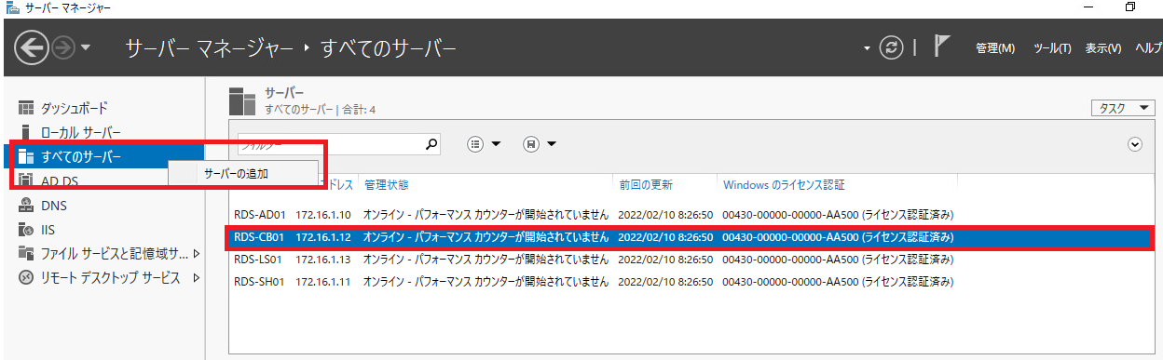This screenshot has height=360, width=1163.
Task: Select the RDS-AD01 server row
Action: [x=691, y=214]
